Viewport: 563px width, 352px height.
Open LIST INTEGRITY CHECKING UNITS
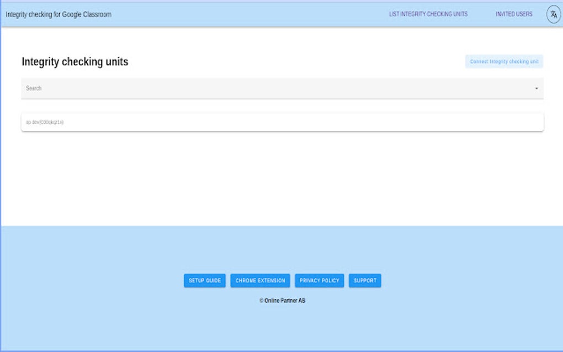click(x=429, y=14)
